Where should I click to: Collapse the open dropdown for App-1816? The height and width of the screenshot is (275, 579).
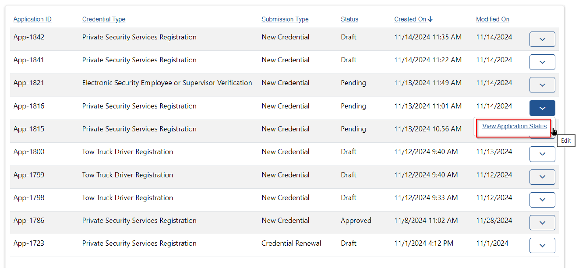coord(542,108)
